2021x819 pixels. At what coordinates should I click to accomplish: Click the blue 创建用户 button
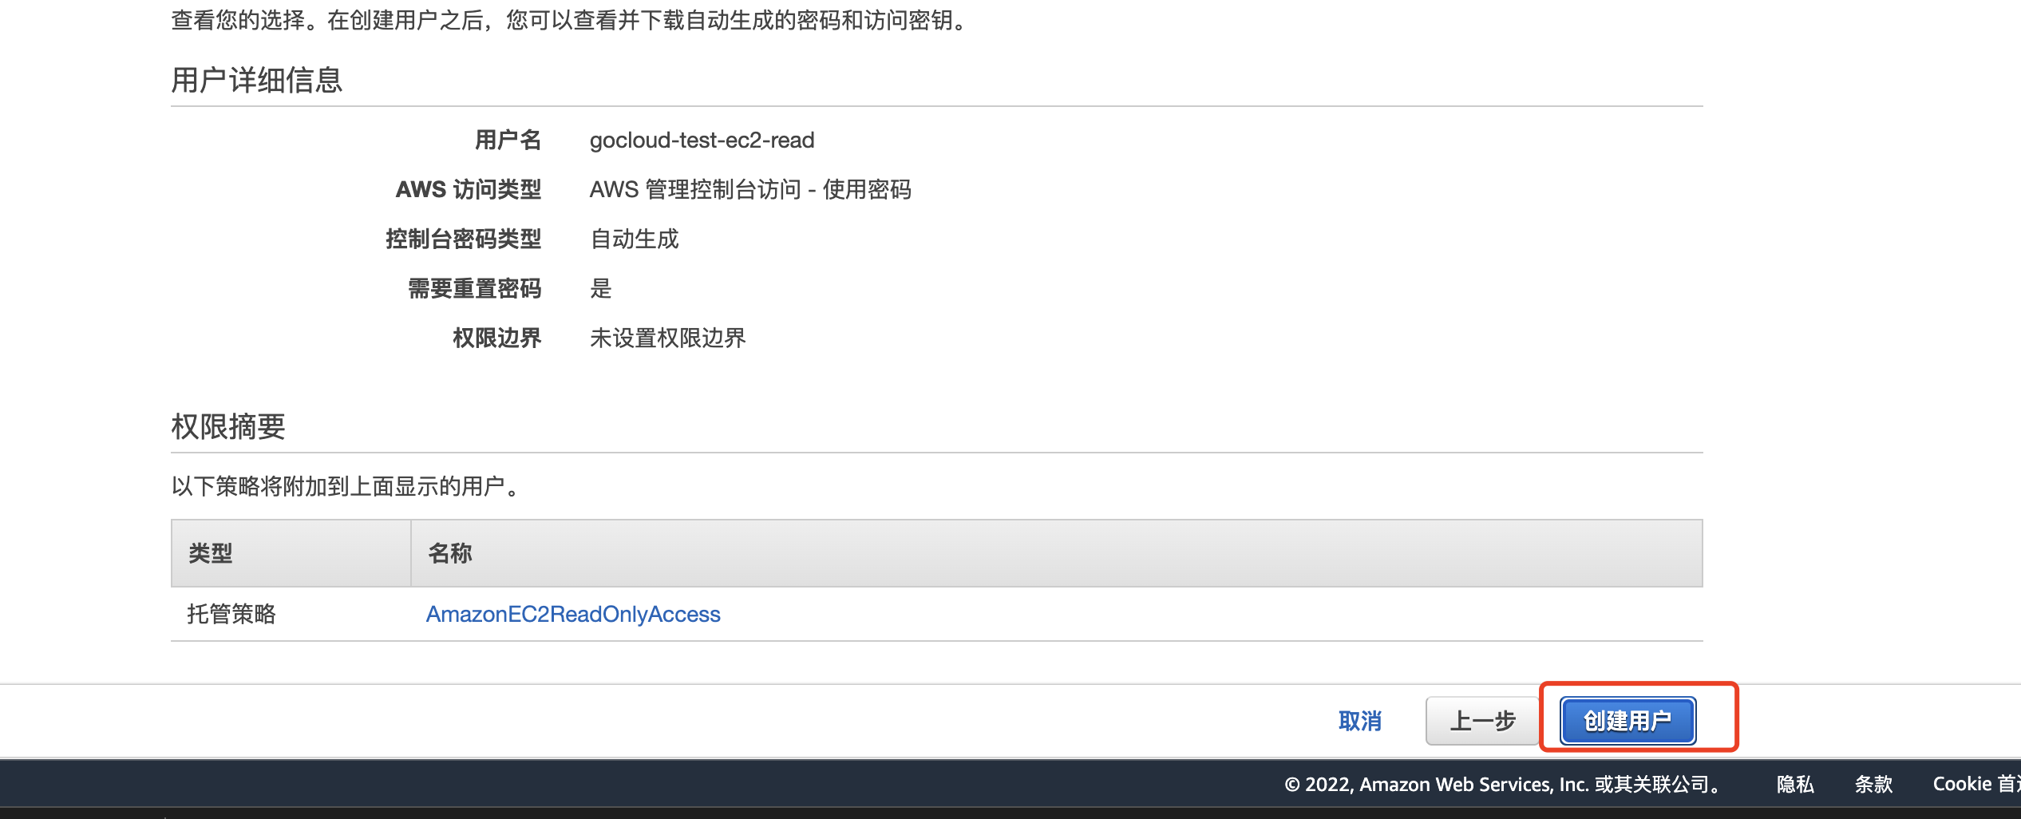[1627, 721]
